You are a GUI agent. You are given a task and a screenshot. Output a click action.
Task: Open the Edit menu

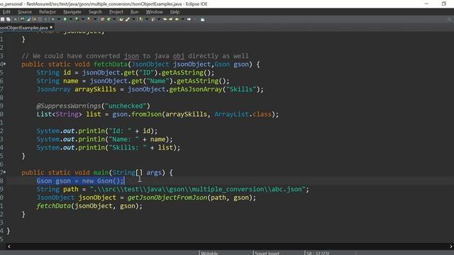6,12
